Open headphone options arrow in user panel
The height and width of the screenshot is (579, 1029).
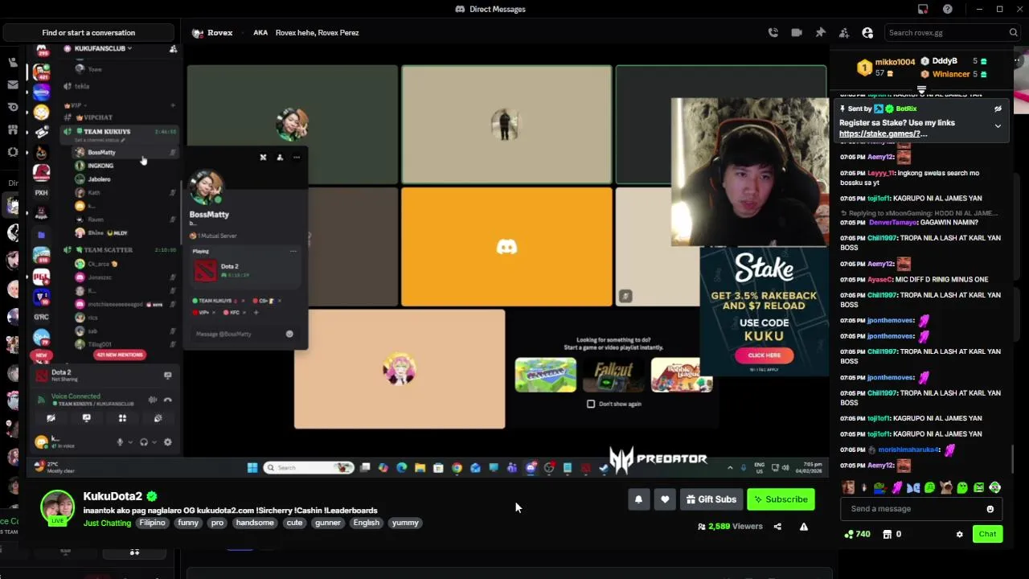tap(154, 442)
